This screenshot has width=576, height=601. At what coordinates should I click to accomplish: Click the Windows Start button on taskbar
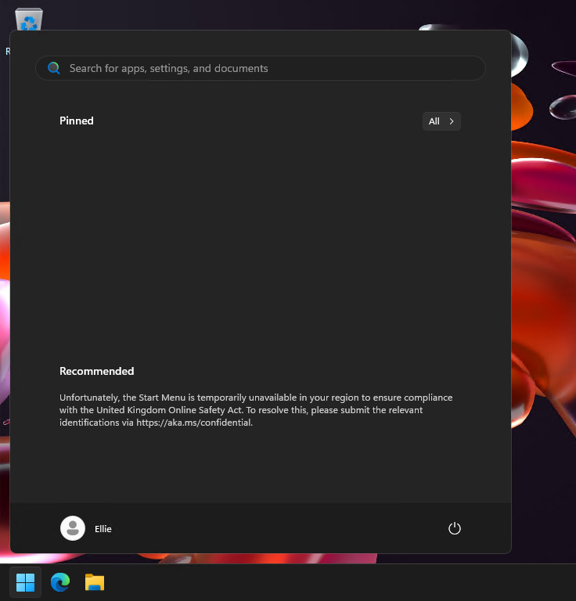pos(25,582)
